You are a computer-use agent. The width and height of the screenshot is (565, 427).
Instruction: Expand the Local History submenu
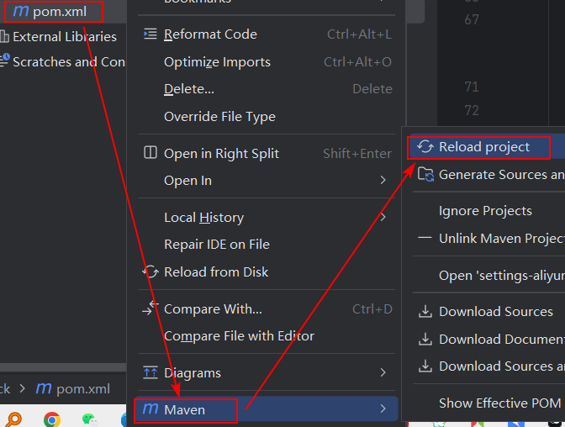tap(383, 218)
